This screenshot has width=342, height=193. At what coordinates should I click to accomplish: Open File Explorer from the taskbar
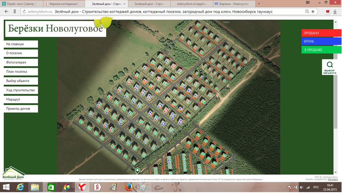click(x=35, y=187)
